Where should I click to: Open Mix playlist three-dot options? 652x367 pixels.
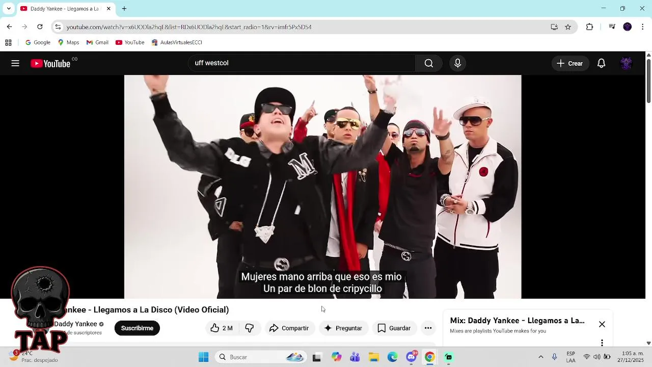coord(602,343)
